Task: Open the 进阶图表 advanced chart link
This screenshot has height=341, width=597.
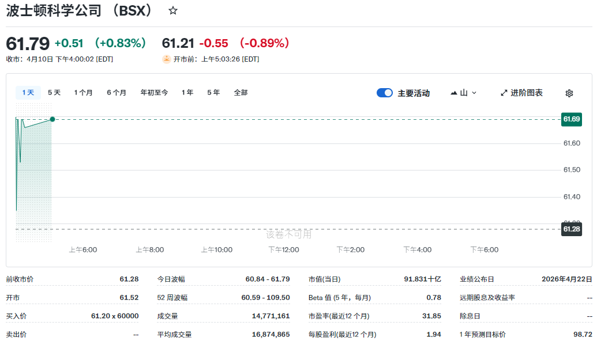Action: click(525, 93)
